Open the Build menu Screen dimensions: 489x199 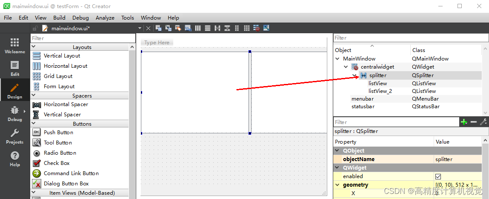pyautogui.click(x=59, y=18)
